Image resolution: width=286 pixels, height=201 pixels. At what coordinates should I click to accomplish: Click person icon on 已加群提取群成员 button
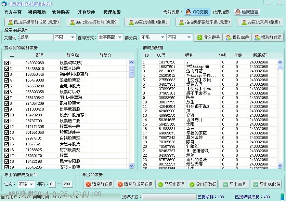coord(11,22)
